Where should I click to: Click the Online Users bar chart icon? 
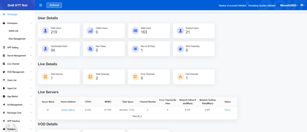pos(90,31)
